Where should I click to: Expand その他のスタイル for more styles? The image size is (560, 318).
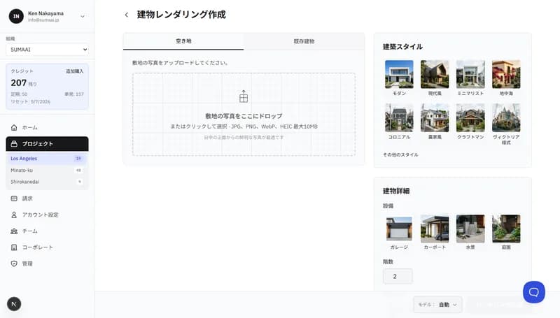pyautogui.click(x=400, y=154)
